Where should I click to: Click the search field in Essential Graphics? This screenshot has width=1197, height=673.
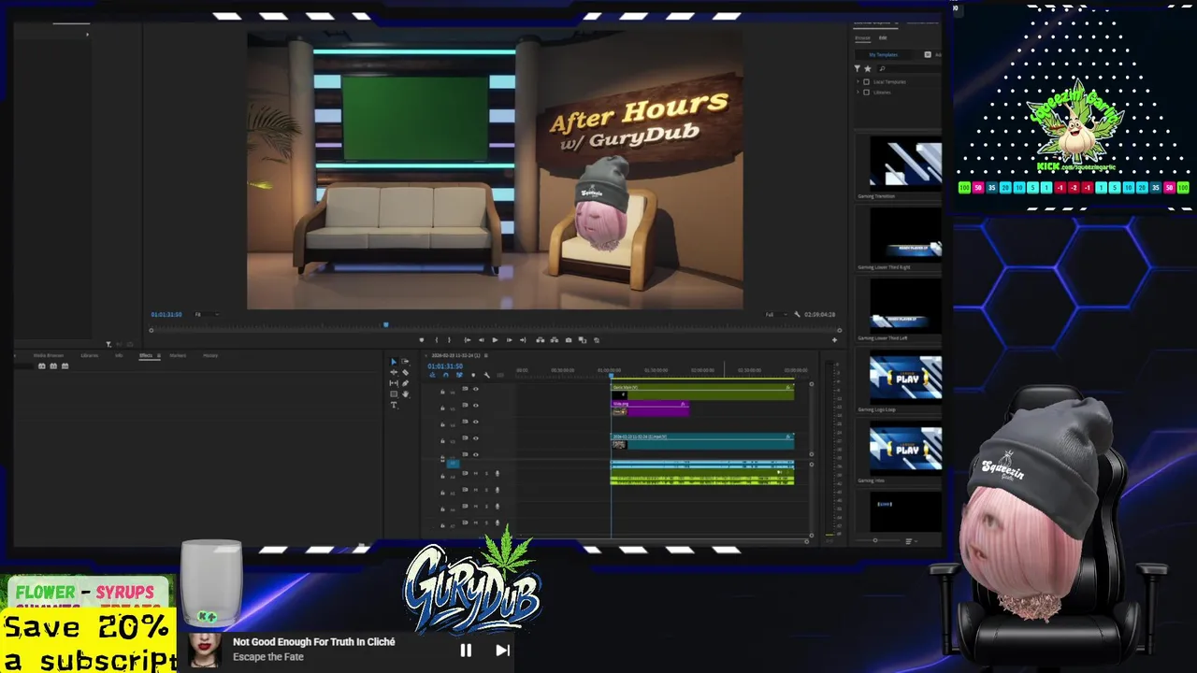click(x=909, y=68)
